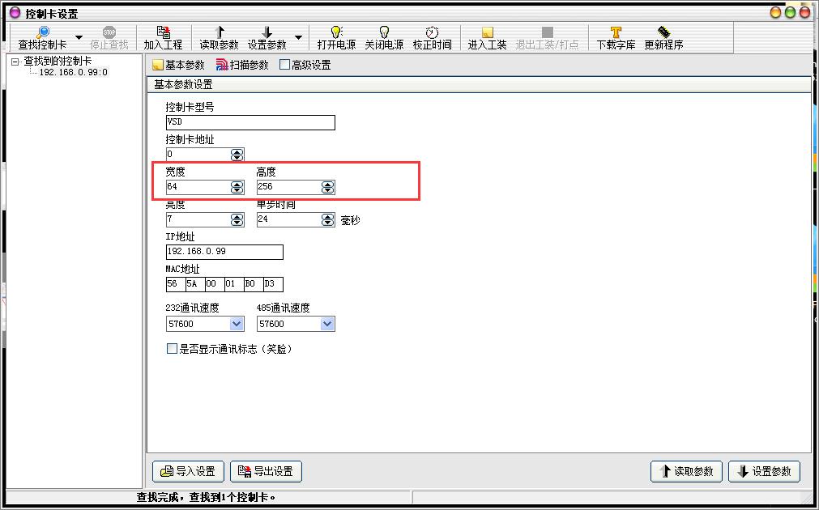Enable the 是否显示通讯标志（笑脸） checkbox
Image resolution: width=819 pixels, height=510 pixels.
tap(171, 348)
